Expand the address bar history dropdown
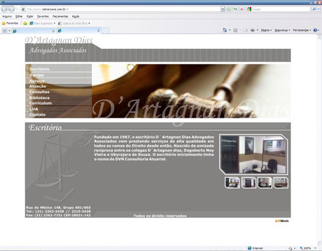This screenshot has height=251, width=322. pos(223,9)
